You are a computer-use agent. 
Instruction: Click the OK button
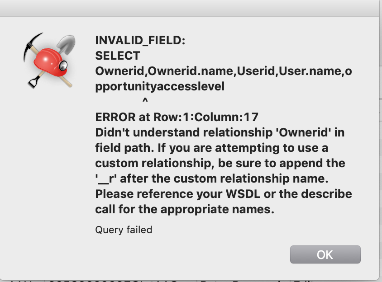click(325, 254)
